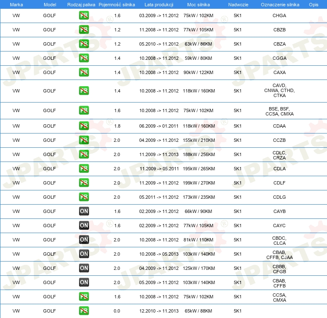Click power value 199kW / 270KM
Screen dimensions: 327x318
[199, 182]
